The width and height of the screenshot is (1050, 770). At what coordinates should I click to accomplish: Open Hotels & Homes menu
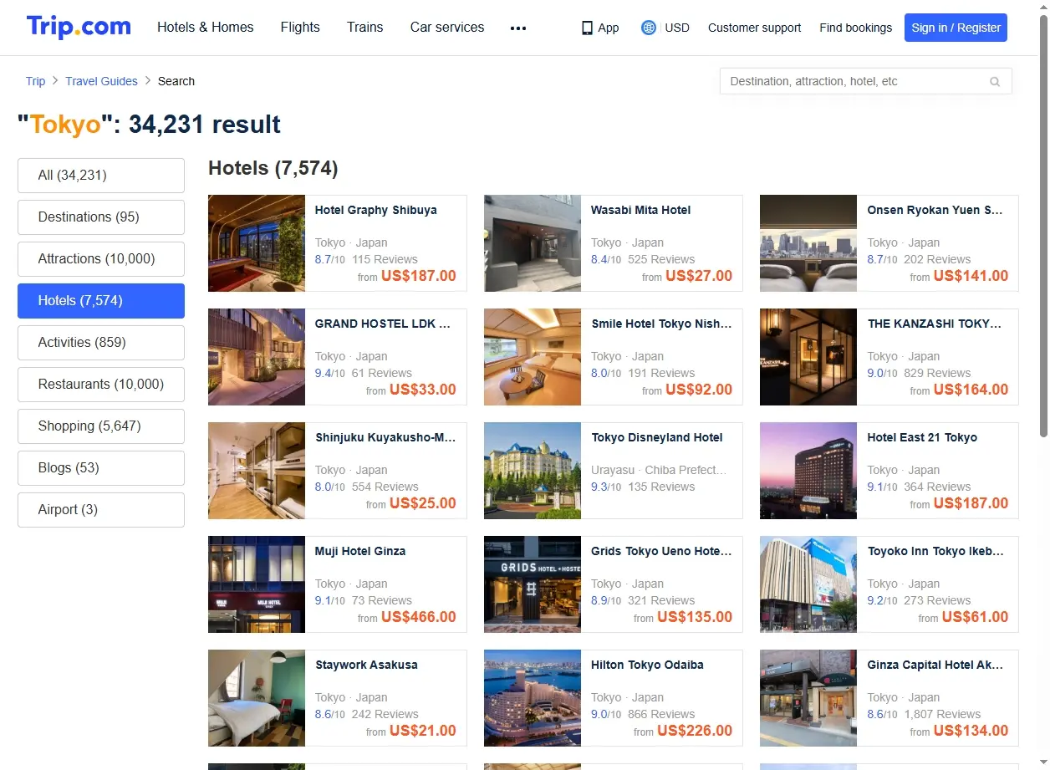tap(206, 27)
